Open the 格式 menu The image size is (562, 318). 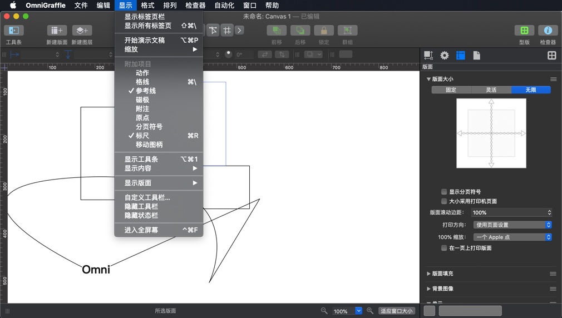(147, 6)
